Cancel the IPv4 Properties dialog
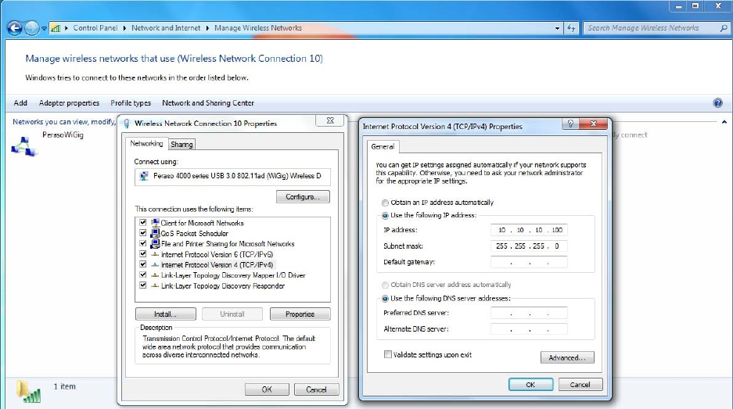 [x=580, y=385]
